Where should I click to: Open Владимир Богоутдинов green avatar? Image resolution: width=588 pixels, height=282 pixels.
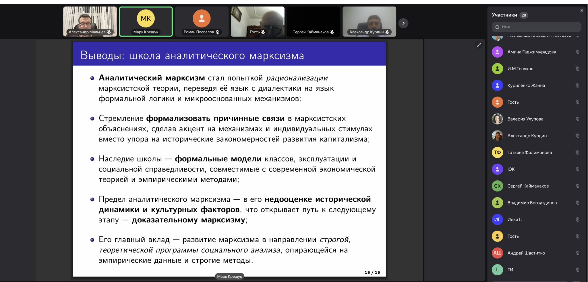[x=497, y=203]
